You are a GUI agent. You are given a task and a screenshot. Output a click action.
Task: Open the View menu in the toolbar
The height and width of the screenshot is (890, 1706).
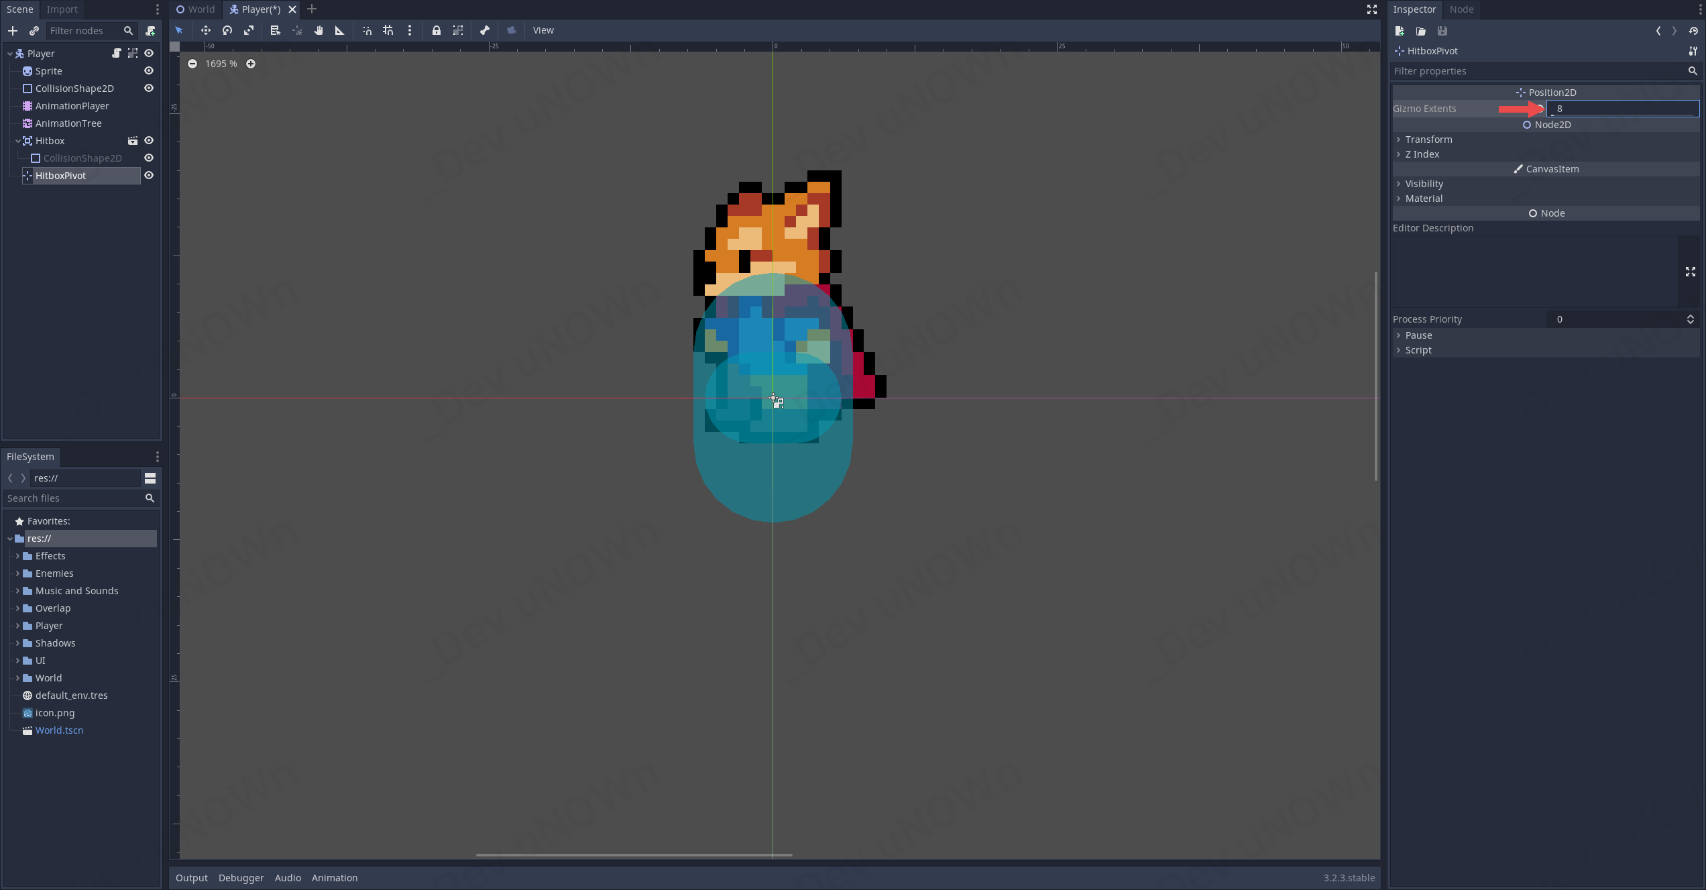click(x=543, y=30)
